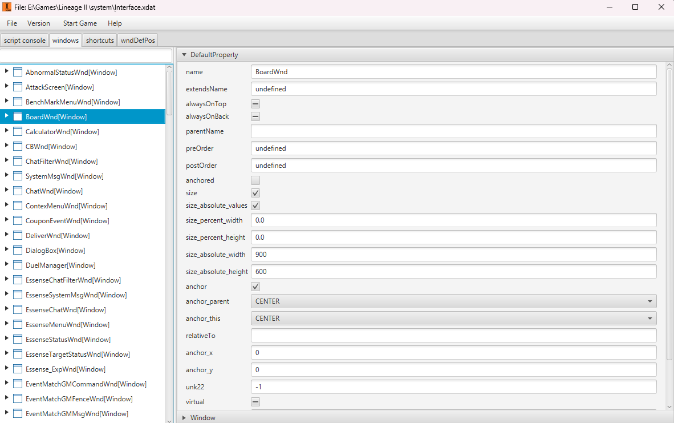Click the size_absolute_width field

pos(453,255)
